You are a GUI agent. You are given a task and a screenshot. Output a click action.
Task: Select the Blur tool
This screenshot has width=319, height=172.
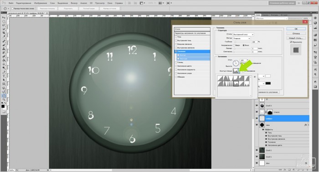[x=4, y=64]
